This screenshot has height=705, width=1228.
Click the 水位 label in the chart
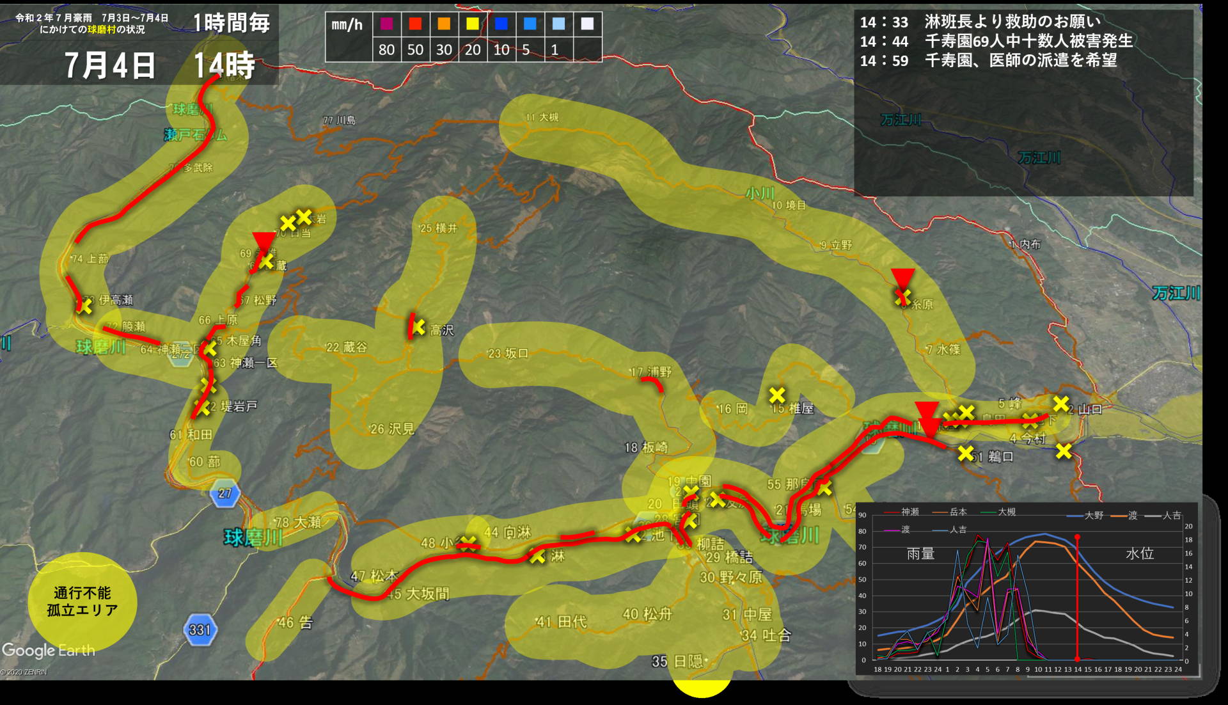point(1140,554)
